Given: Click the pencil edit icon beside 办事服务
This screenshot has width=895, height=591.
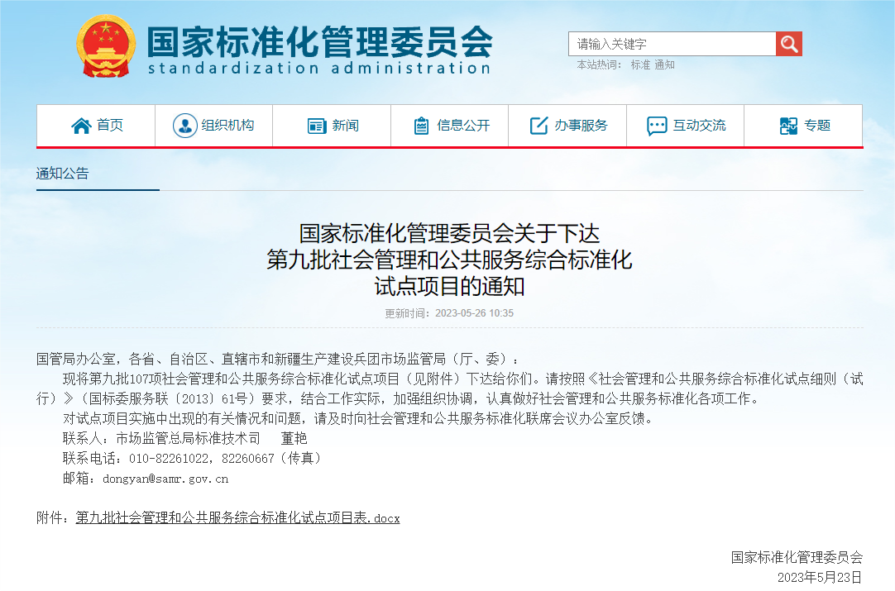Looking at the screenshot, I should [538, 126].
